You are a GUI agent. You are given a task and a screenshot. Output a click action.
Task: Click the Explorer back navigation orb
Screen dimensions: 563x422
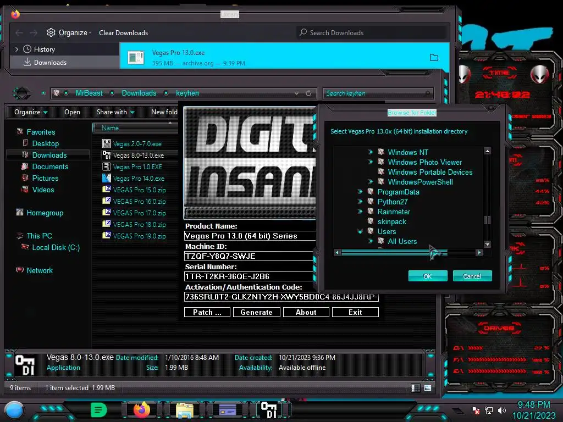coord(22,93)
